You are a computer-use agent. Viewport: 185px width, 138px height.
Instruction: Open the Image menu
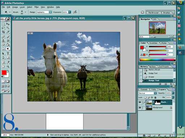point(15,7)
